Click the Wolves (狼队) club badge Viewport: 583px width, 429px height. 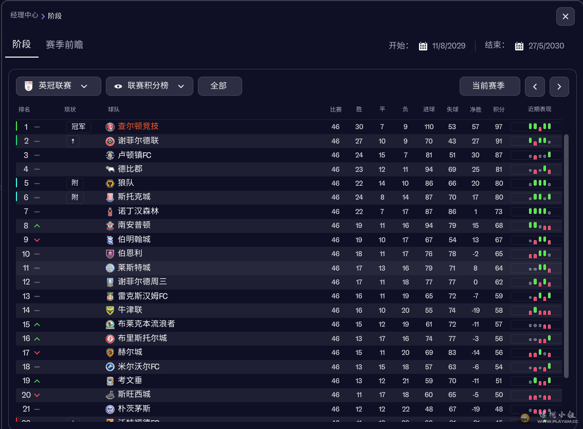110,184
